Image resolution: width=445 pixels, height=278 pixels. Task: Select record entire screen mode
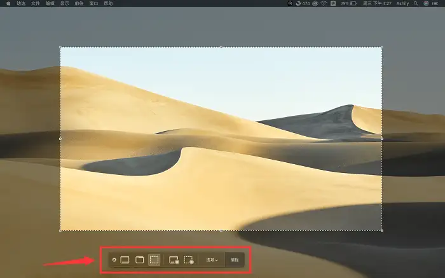[174, 260]
